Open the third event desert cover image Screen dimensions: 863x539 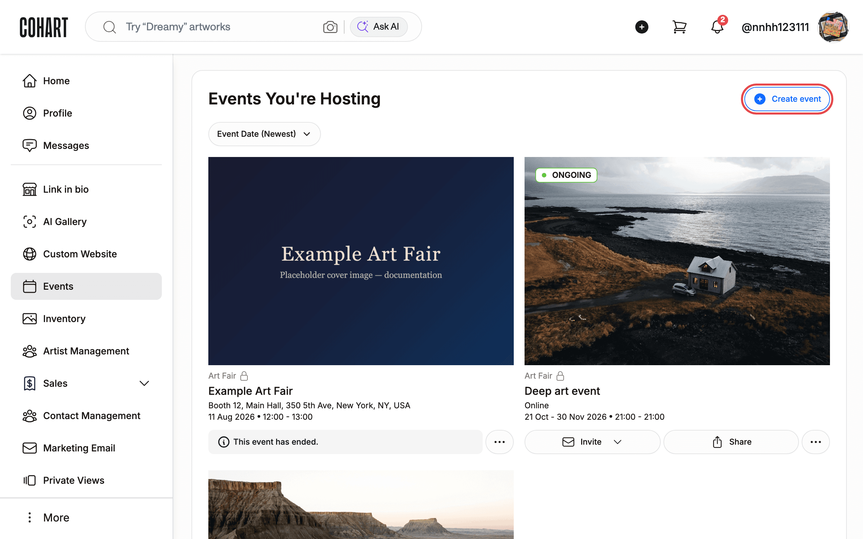pos(361,504)
